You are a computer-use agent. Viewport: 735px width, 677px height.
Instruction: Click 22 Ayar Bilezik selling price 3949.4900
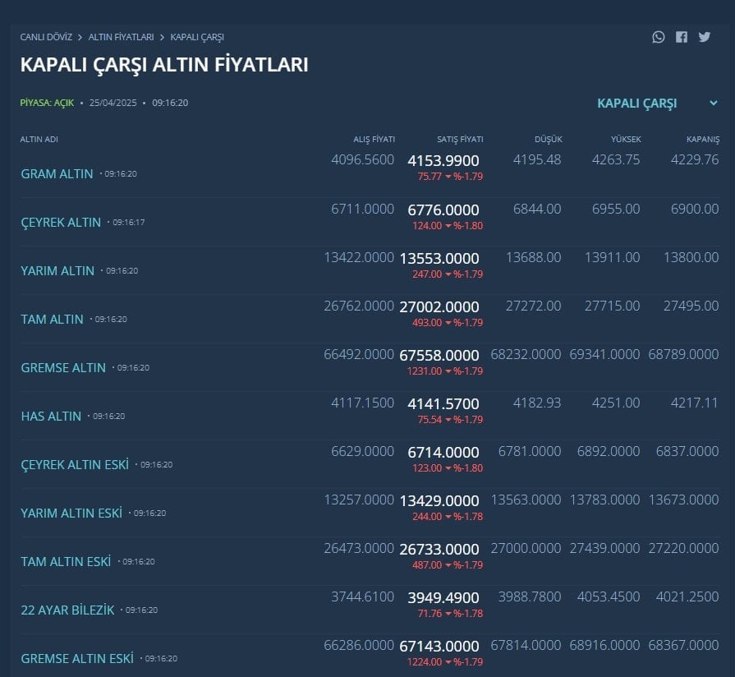pyautogui.click(x=443, y=598)
